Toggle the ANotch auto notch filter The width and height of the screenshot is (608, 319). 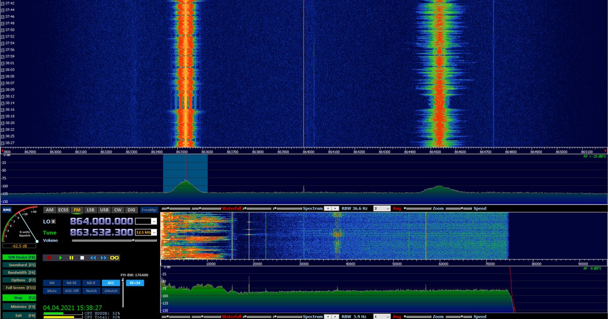pyautogui.click(x=110, y=291)
